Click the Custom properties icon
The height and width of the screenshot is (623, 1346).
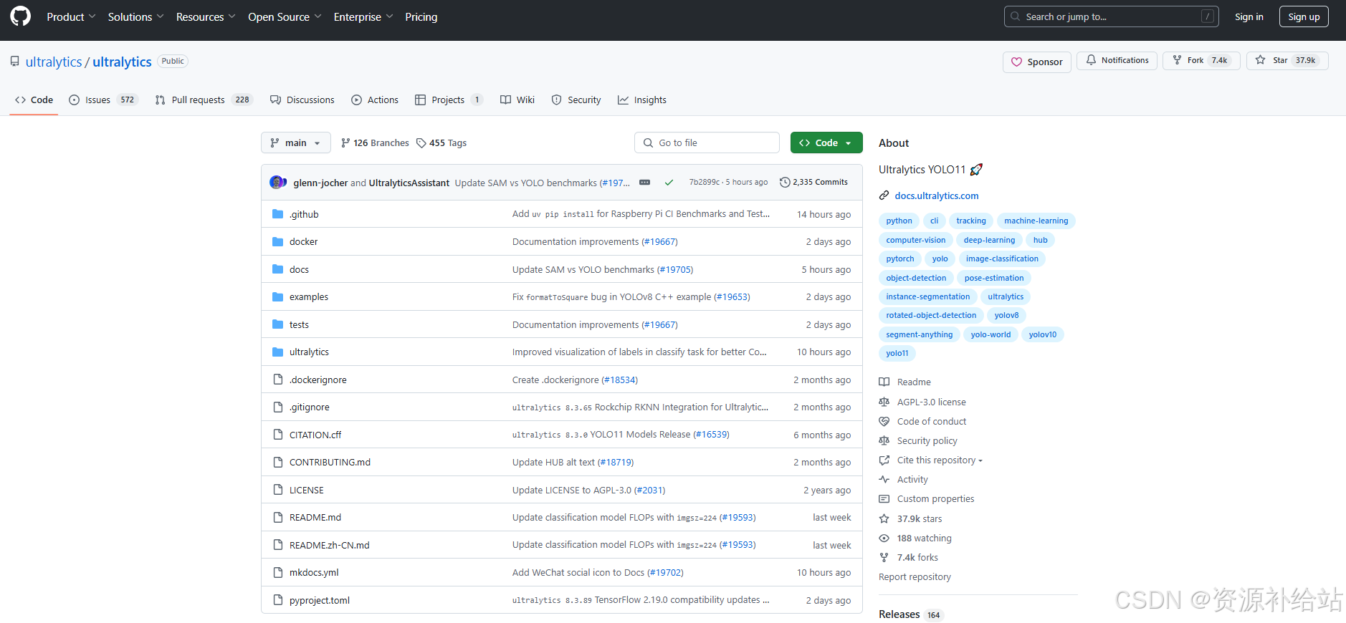[x=884, y=499]
